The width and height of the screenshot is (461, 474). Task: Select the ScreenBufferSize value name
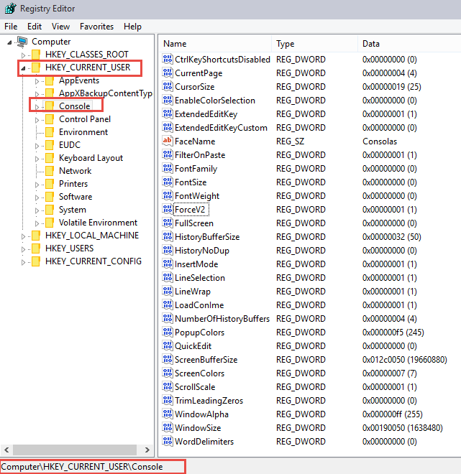[206, 359]
